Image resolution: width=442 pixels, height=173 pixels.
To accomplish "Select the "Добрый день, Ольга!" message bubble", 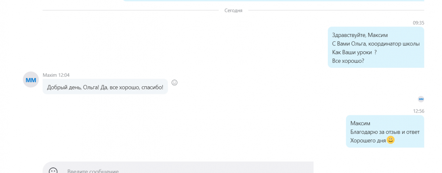I will point(105,87).
